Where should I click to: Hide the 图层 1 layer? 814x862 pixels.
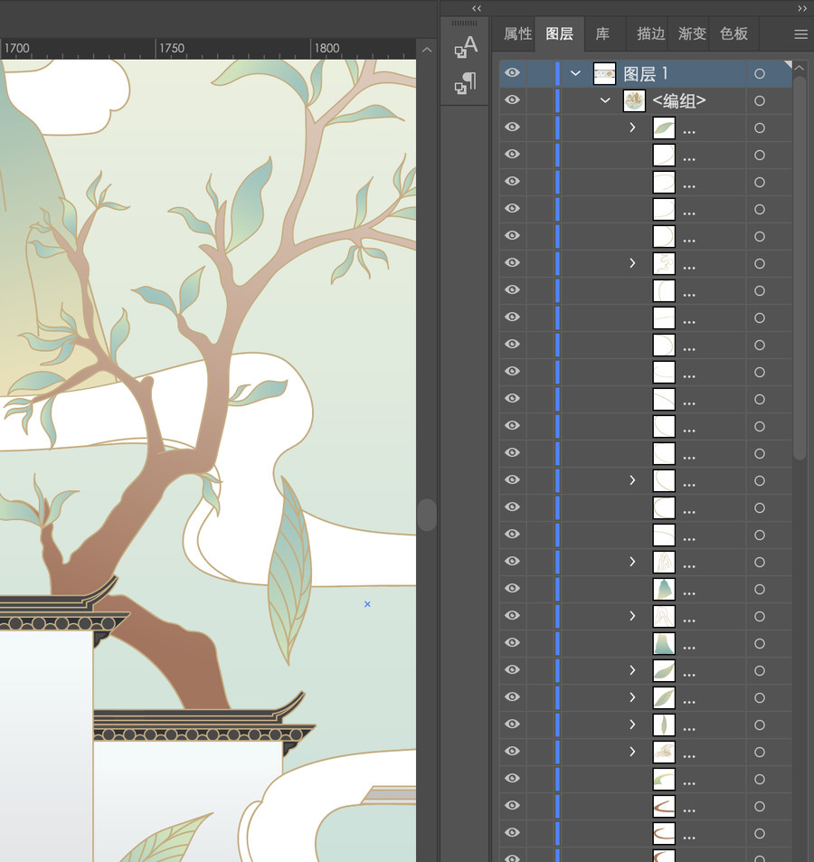[x=512, y=73]
